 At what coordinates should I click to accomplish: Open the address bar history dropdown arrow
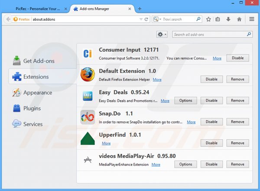(x=141, y=19)
